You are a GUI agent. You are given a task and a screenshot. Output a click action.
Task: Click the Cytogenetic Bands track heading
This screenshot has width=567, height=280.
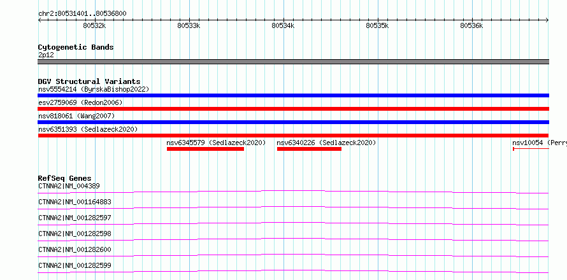76,47
